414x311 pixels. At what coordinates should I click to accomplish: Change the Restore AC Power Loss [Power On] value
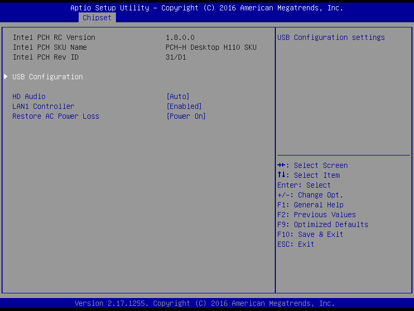(186, 116)
